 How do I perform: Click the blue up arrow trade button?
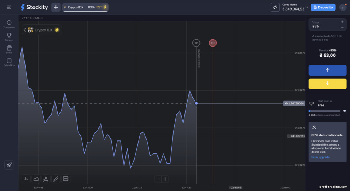coord(327,70)
